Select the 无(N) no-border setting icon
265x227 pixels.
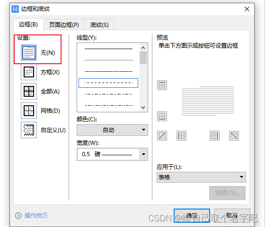click(29, 52)
